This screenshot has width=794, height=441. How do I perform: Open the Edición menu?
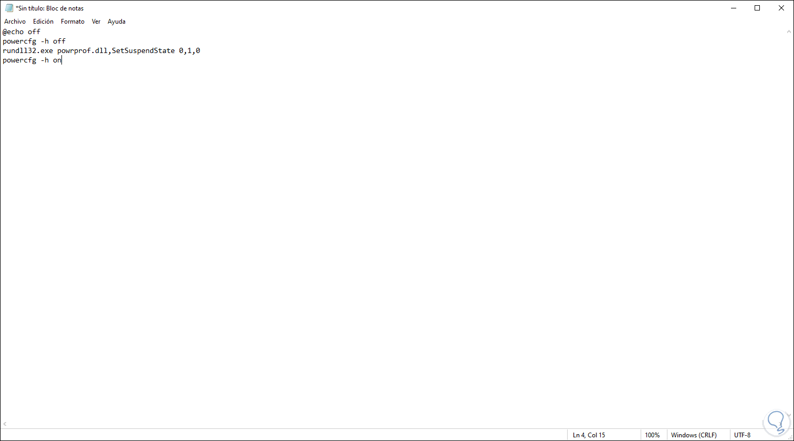click(43, 22)
